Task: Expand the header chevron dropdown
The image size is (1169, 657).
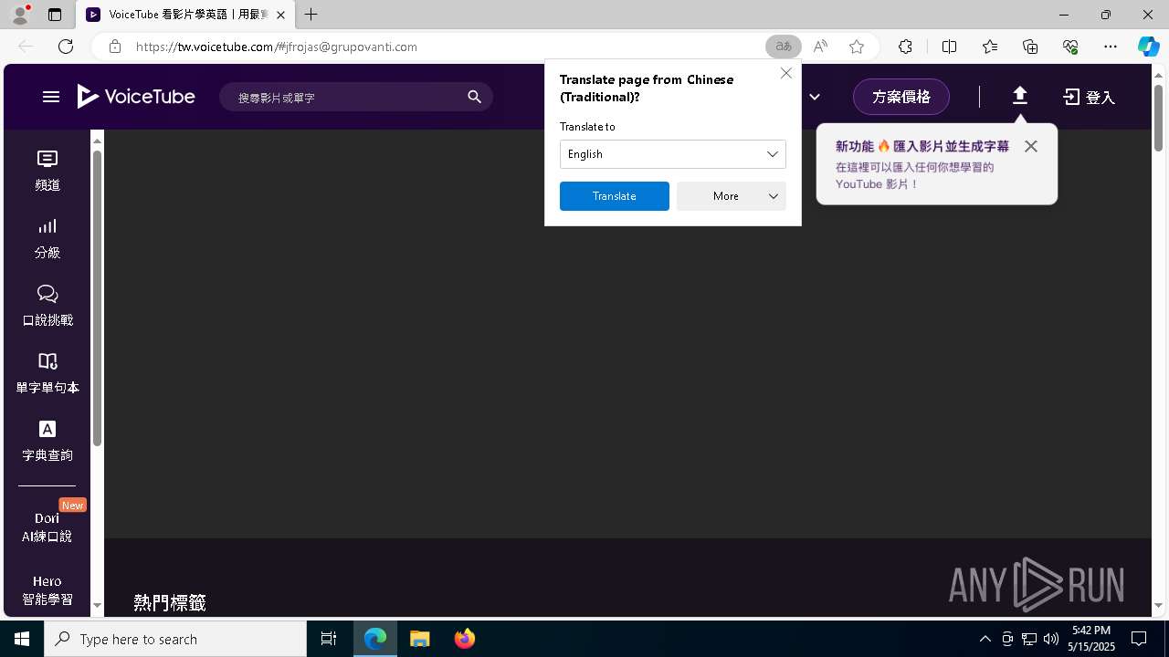Action: [815, 97]
